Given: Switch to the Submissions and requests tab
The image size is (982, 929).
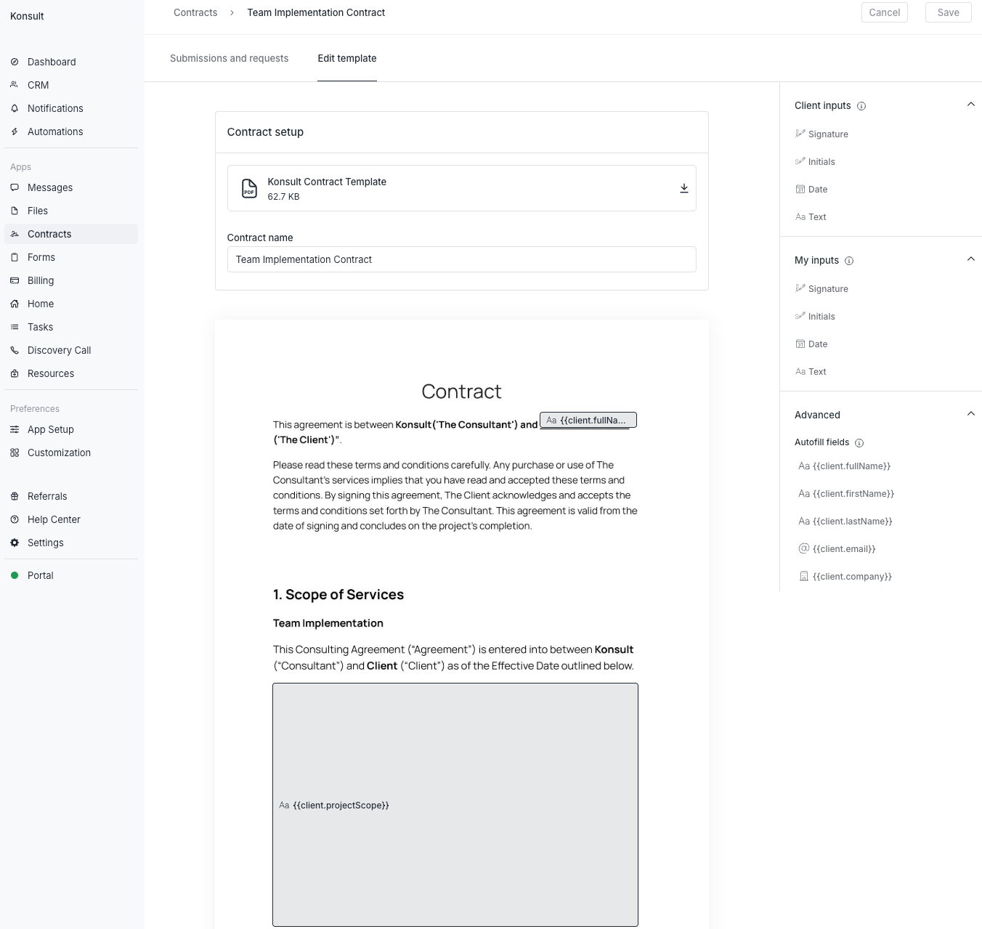Looking at the screenshot, I should 229,58.
